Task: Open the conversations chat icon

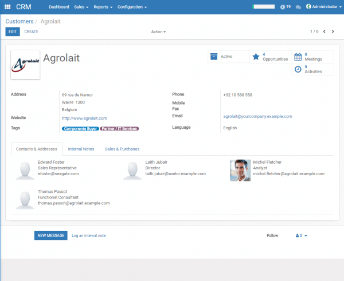Action: click(x=298, y=7)
